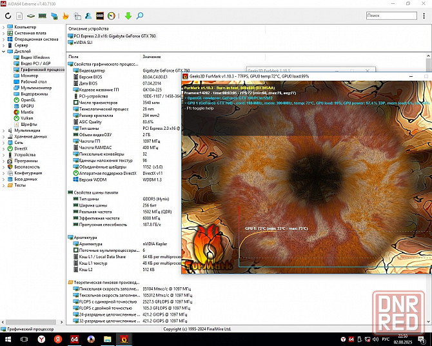Expand the Компьютер tree node
The width and height of the screenshot is (432, 346).
4,27
